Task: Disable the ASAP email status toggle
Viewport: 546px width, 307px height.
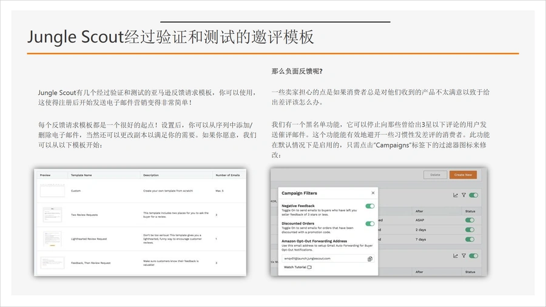Action: tap(470, 220)
